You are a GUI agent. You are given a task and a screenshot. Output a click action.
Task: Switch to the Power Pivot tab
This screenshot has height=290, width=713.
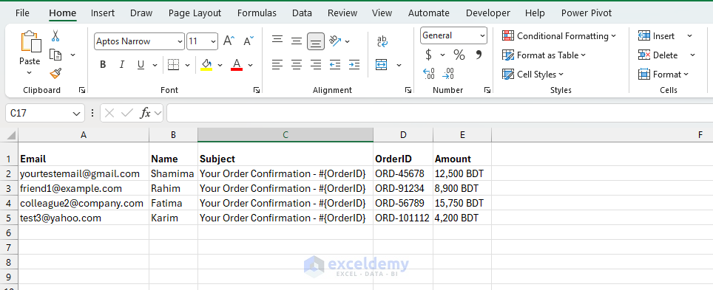click(587, 13)
